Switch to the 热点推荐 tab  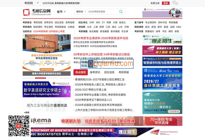80,72
